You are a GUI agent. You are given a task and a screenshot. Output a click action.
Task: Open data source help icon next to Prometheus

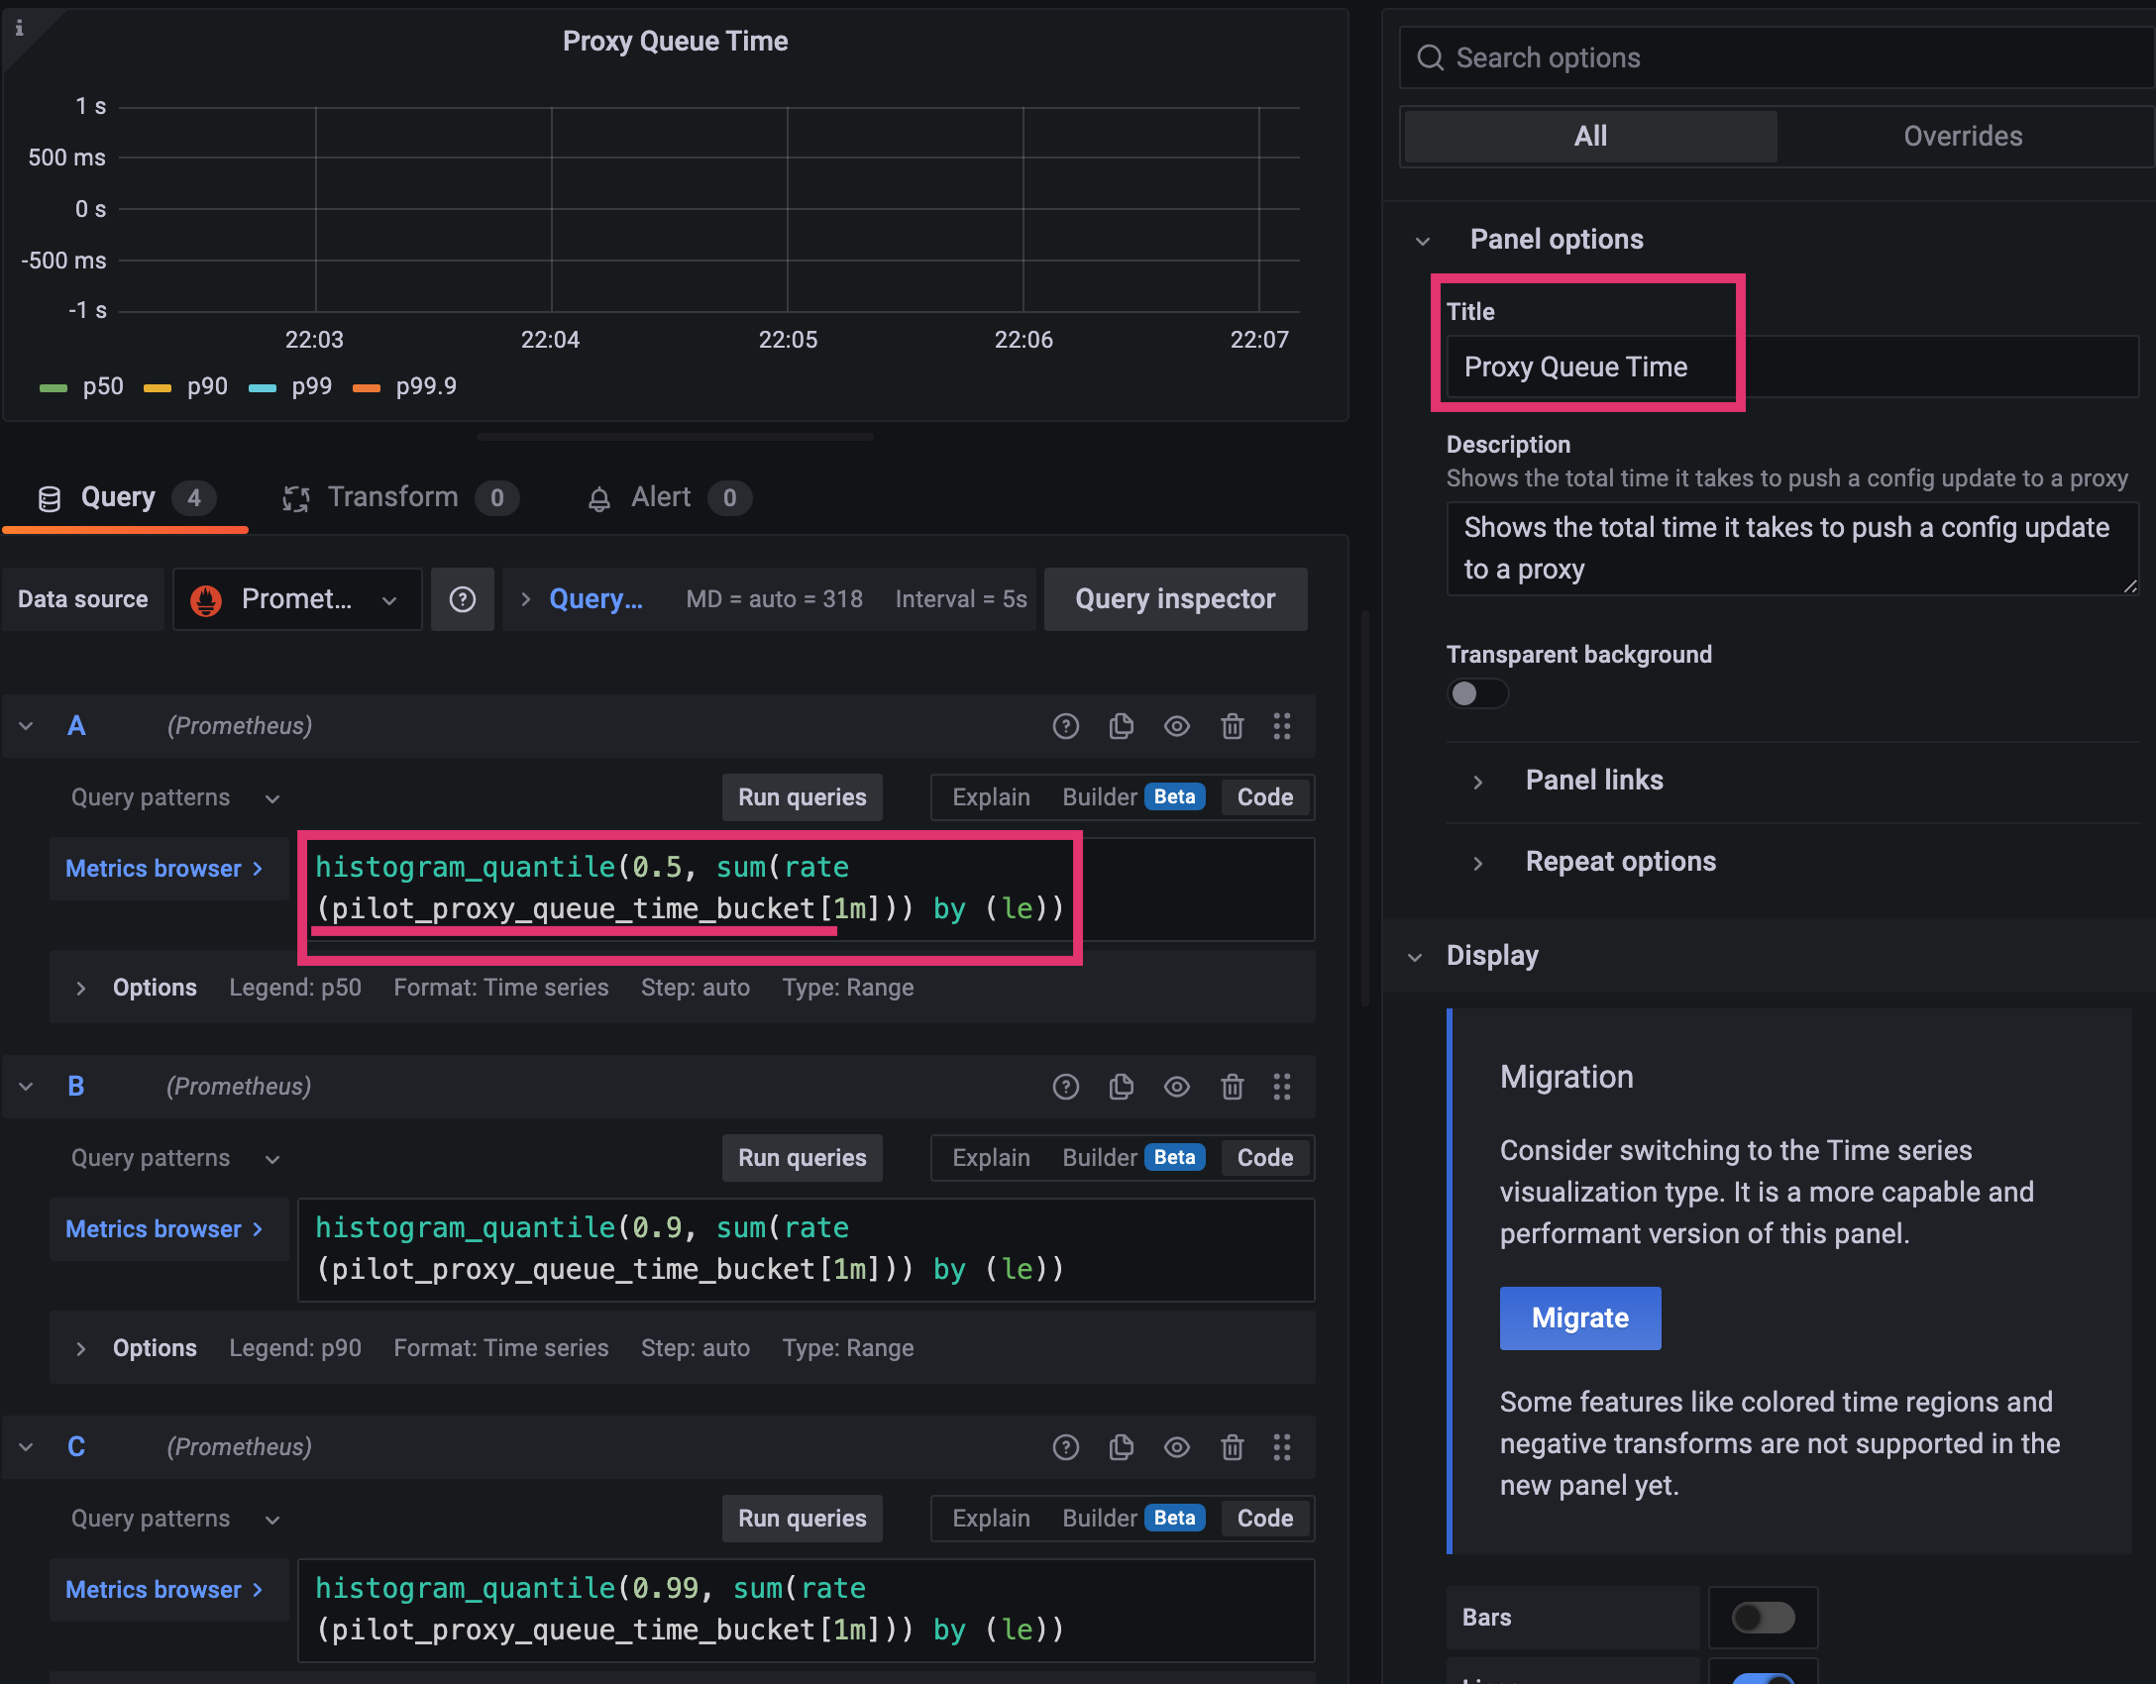pyautogui.click(x=463, y=599)
